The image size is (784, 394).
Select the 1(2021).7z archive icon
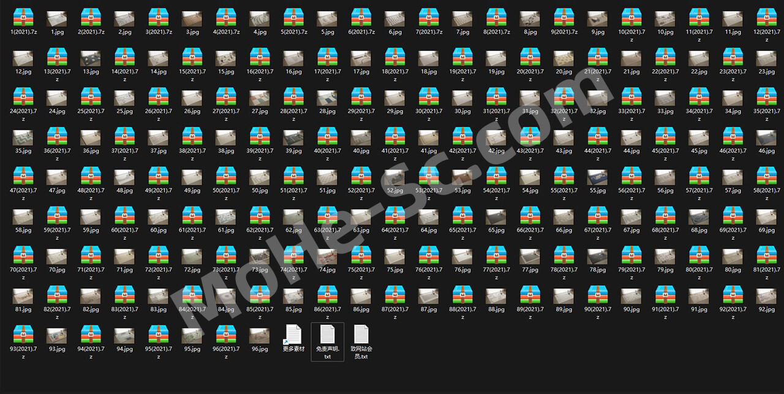(23, 18)
